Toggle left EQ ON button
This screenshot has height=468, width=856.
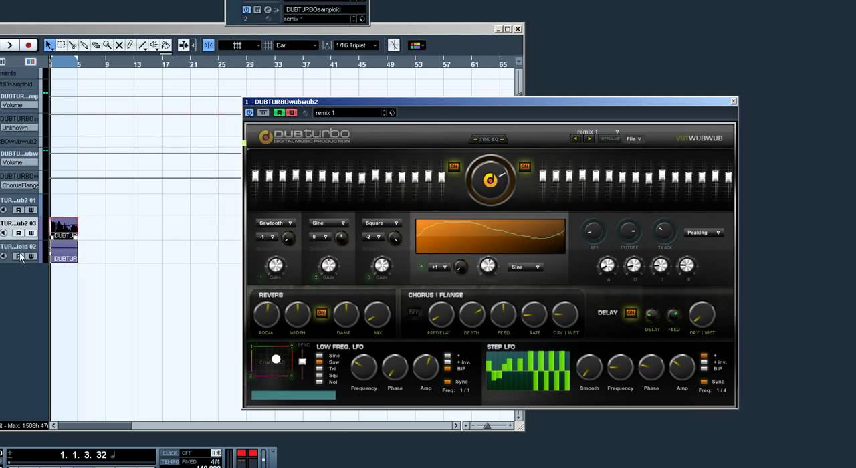454,166
